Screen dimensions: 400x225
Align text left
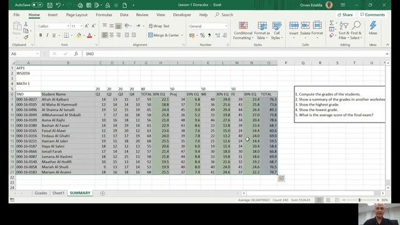coord(104,35)
